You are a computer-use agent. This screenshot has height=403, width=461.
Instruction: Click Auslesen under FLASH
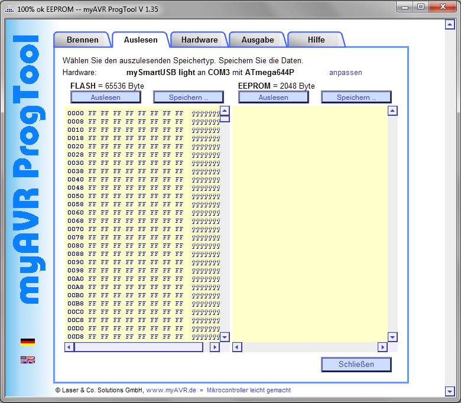(106, 97)
